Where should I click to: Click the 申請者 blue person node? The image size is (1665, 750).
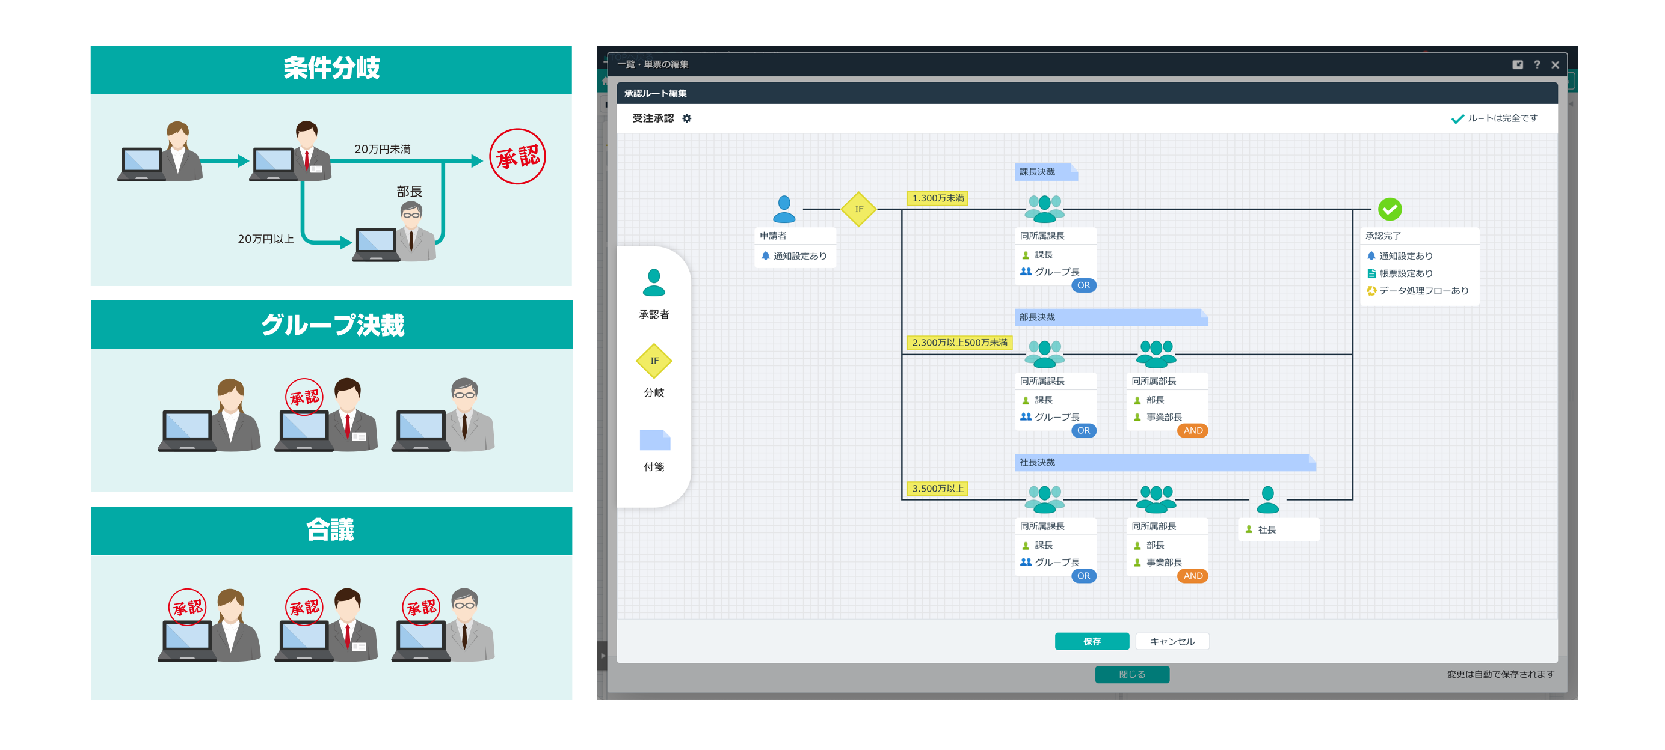tap(784, 209)
